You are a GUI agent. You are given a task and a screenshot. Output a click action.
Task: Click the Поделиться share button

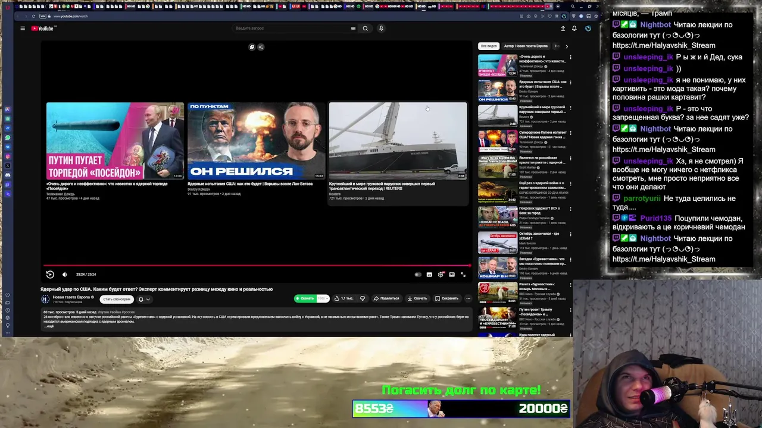click(x=386, y=298)
